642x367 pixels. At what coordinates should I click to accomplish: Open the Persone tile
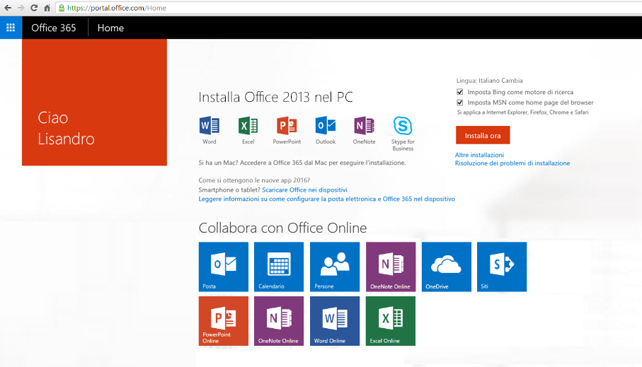(335, 267)
